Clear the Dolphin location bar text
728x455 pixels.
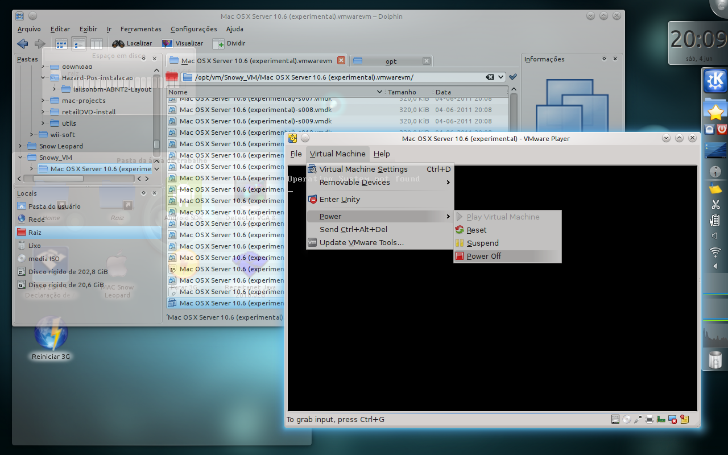tap(490, 77)
